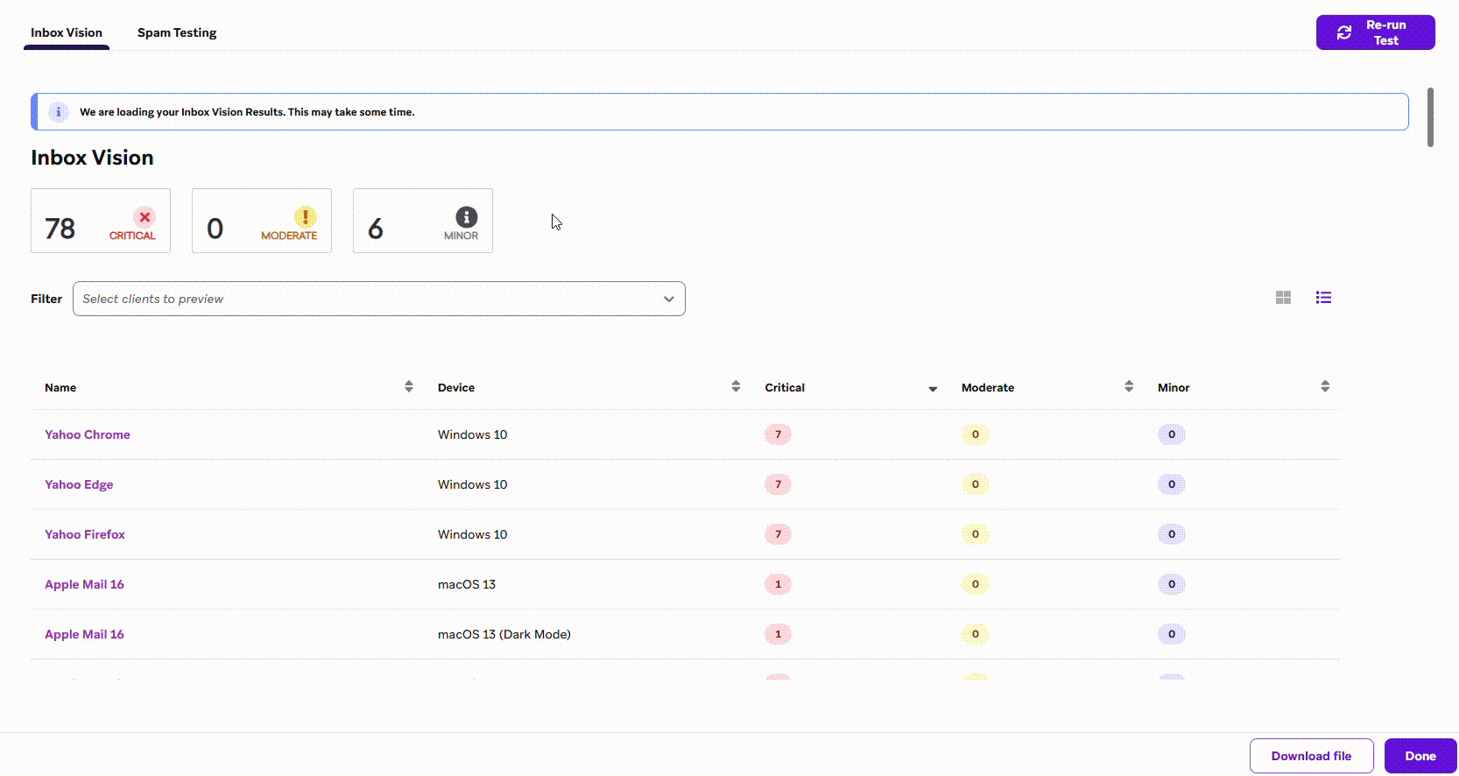The width and height of the screenshot is (1459, 776).
Task: Sort table by Name column arrows
Action: (409, 386)
